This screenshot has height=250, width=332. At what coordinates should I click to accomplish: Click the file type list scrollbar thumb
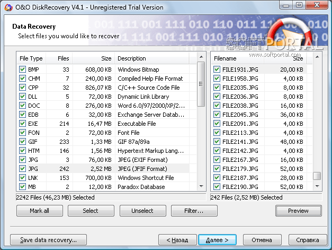(x=201, y=84)
